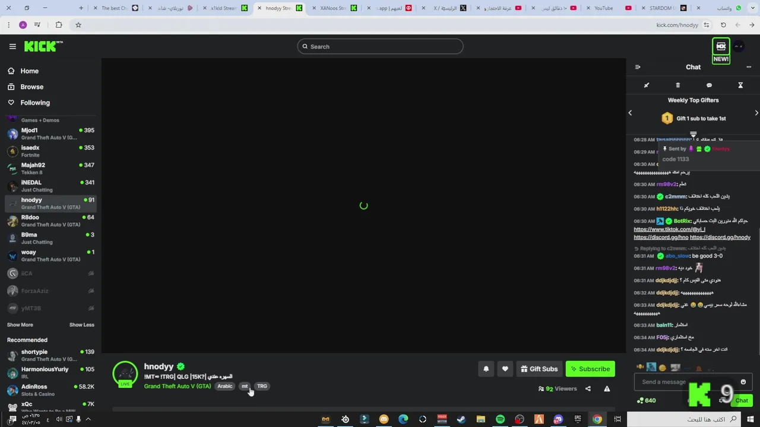Click BotRix username in chat
Image resolution: width=760 pixels, height=427 pixels.
pyautogui.click(x=682, y=221)
